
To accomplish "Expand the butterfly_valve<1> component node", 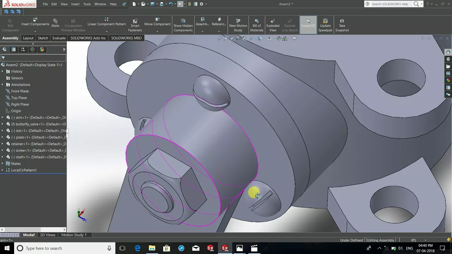I will point(2,124).
